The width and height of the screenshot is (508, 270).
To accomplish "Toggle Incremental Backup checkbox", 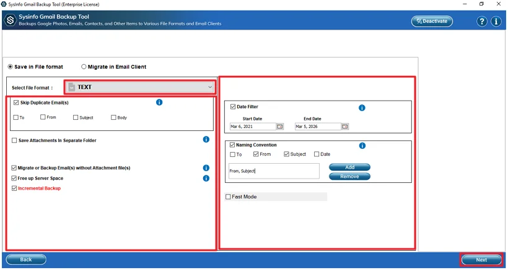I will tap(14, 188).
